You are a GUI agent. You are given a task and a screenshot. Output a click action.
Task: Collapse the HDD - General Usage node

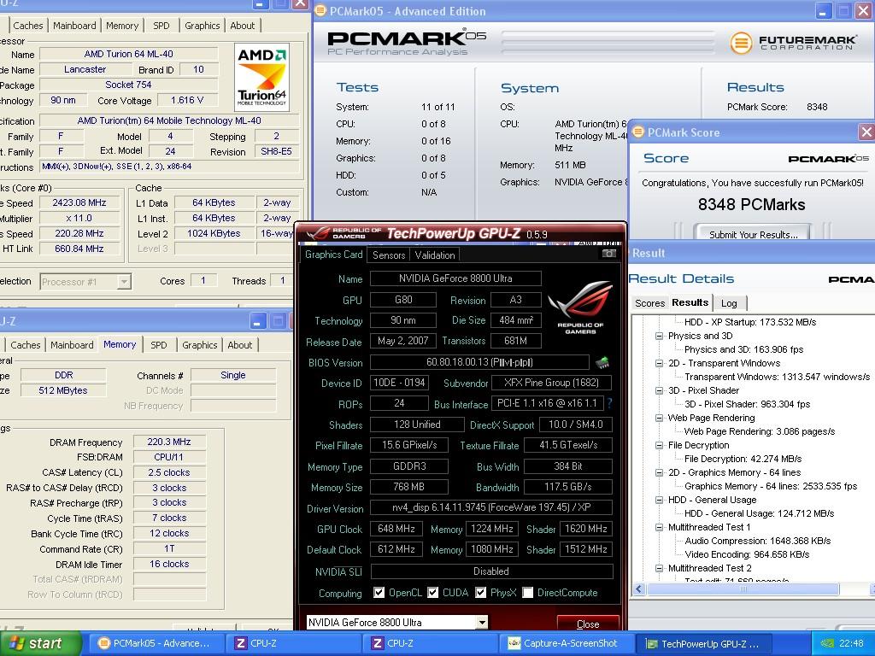click(x=659, y=500)
